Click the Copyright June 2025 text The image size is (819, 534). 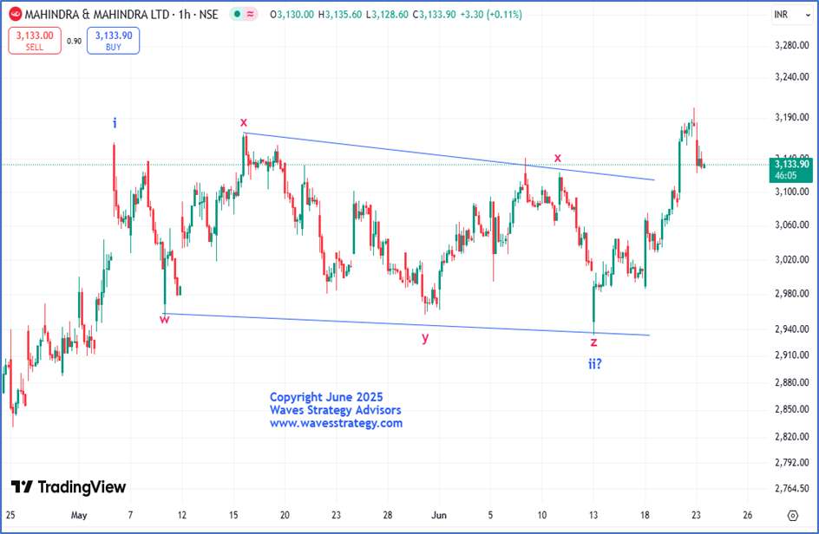(x=326, y=397)
